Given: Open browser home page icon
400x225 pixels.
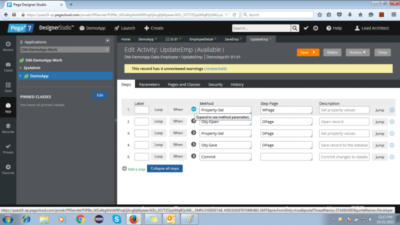Looking at the screenshot, I should pyautogui.click(x=360, y=15).
